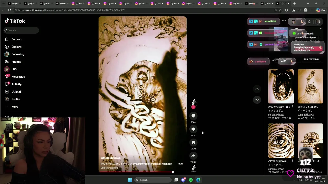Image resolution: width=328 pixels, height=184 pixels.
Task: Open the Friends section
Action: [x=16, y=62]
